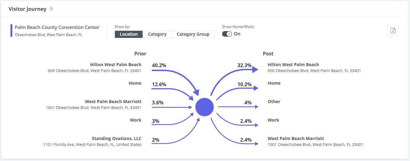Switch to Category Group view
The height and width of the screenshot is (161, 410).
point(193,34)
